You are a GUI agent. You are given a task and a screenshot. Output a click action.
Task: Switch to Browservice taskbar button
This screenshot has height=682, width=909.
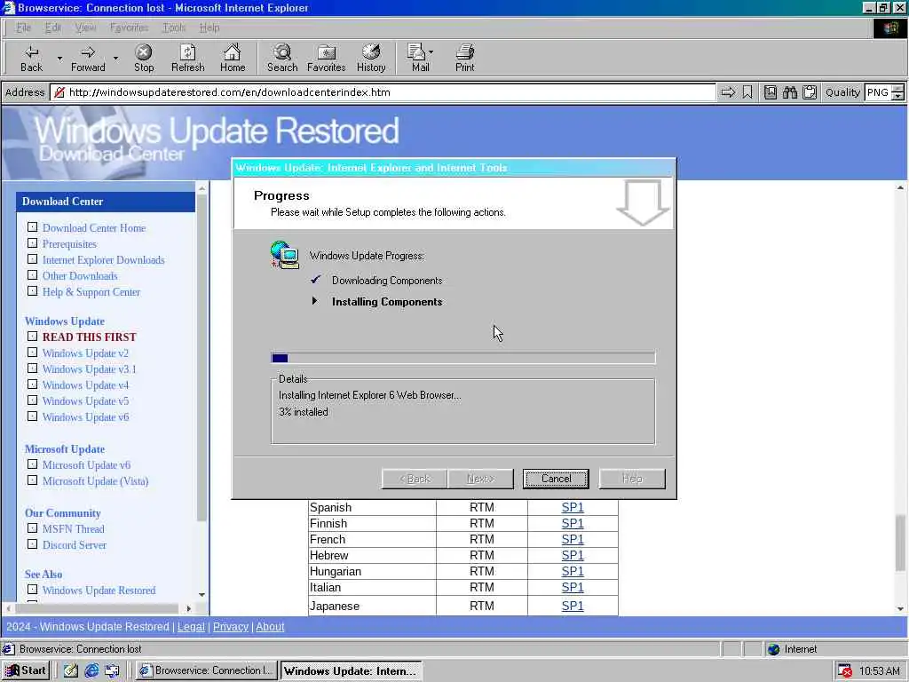coord(207,670)
